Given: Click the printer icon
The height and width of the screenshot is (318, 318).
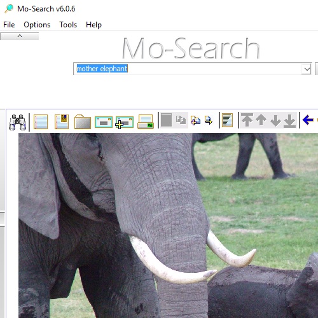Looking at the screenshot, I should 146,121.
